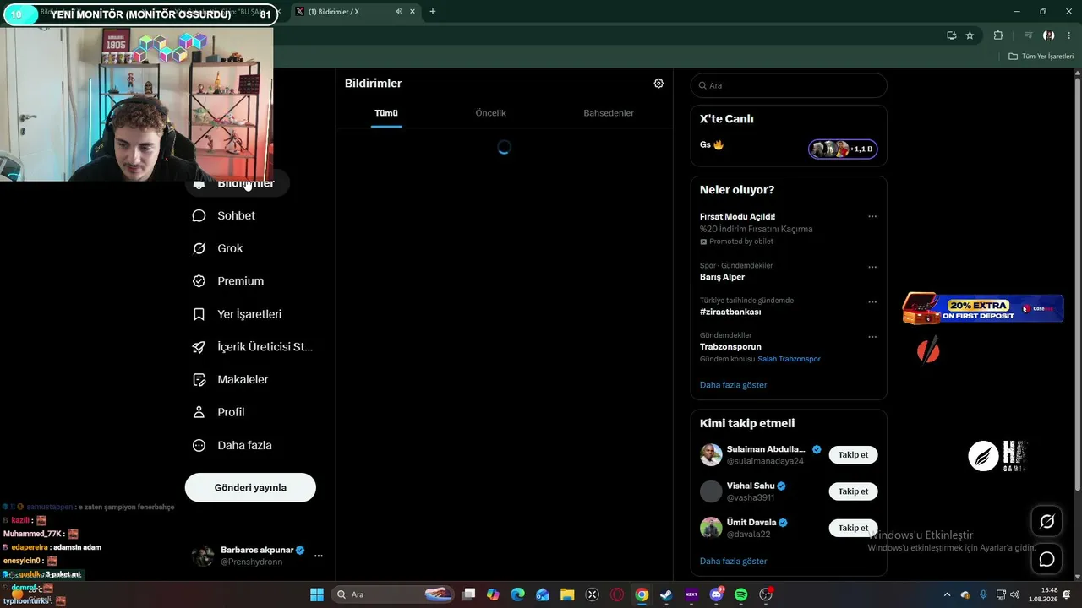Open Opera browser from the taskbar
Image resolution: width=1082 pixels, height=608 pixels.
tap(617, 594)
